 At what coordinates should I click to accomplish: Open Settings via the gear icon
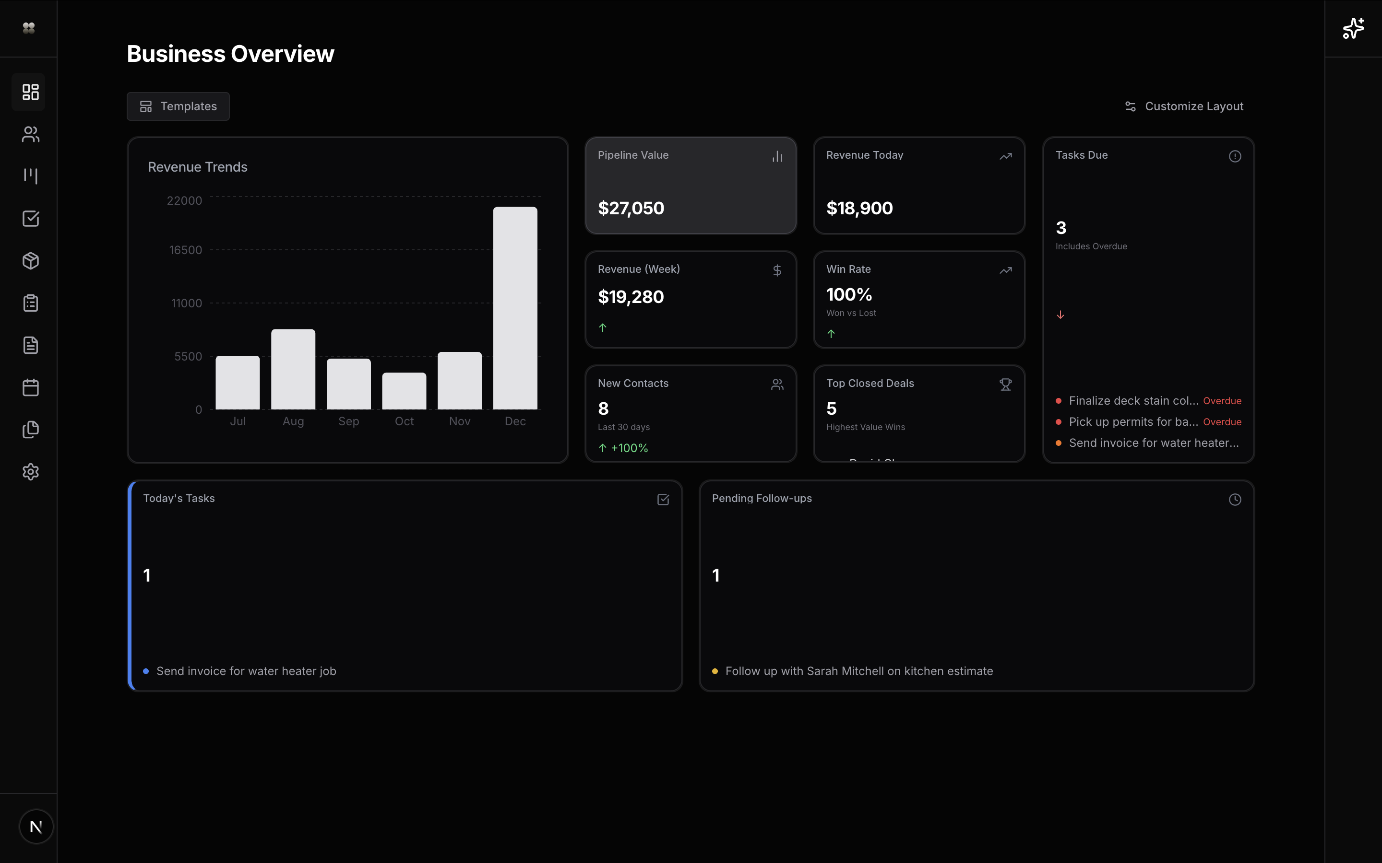tap(30, 471)
